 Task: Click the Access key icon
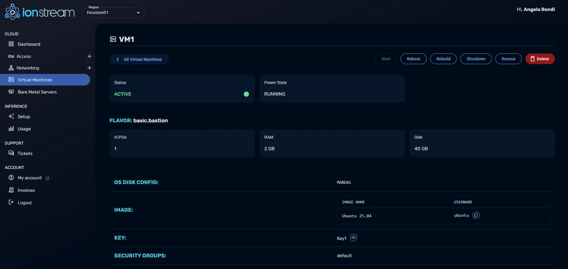[11, 56]
